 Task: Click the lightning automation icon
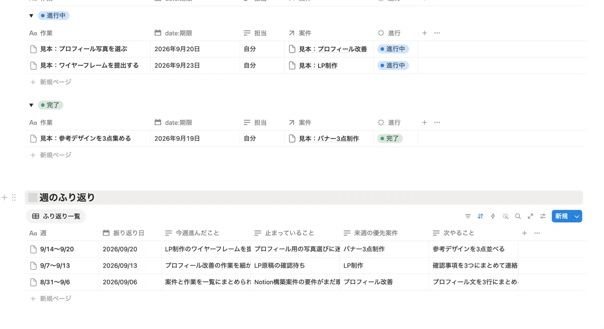(x=493, y=216)
